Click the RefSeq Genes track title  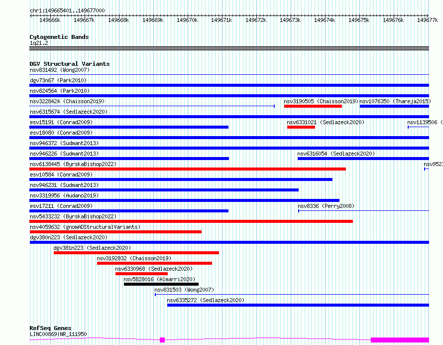(x=50, y=329)
